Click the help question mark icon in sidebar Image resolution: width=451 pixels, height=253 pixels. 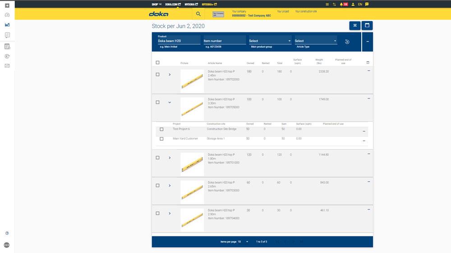[x=7, y=233]
